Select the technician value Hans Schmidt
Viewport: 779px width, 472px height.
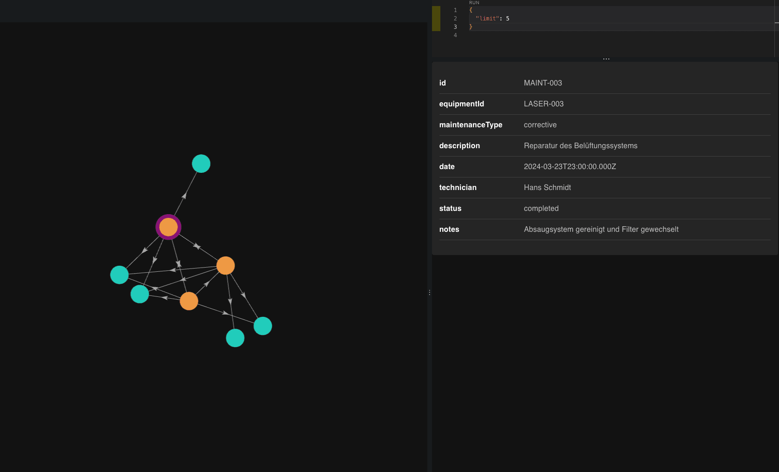point(547,188)
